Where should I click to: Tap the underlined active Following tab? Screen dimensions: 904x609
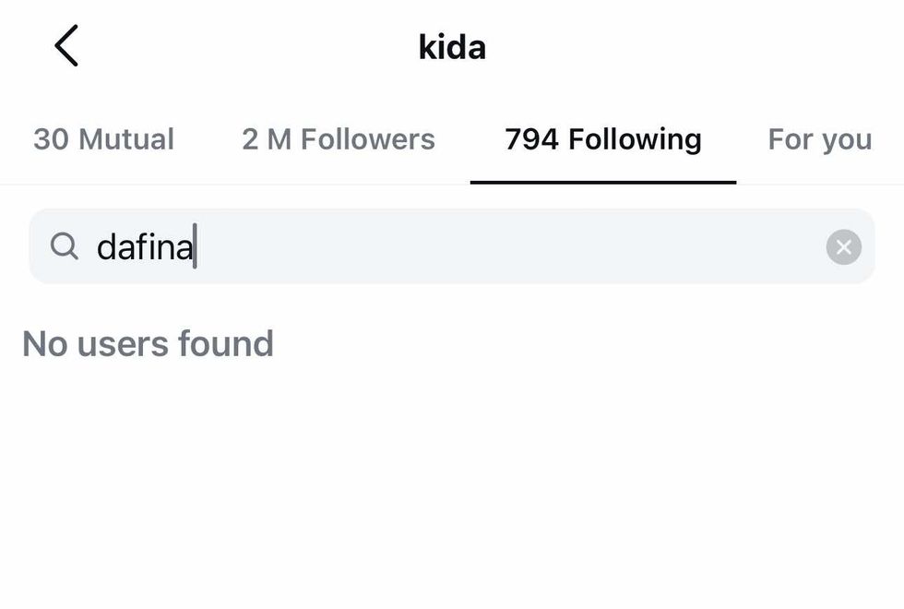tap(602, 139)
